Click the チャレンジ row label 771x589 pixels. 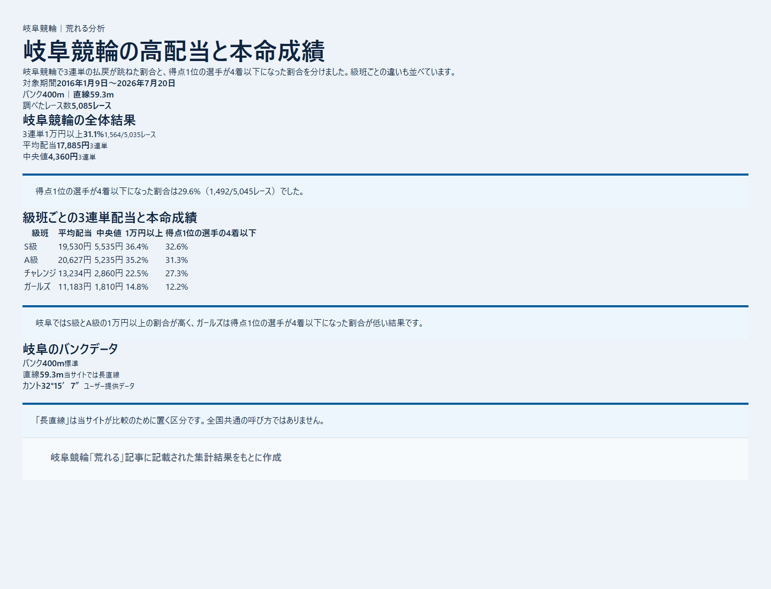point(40,274)
